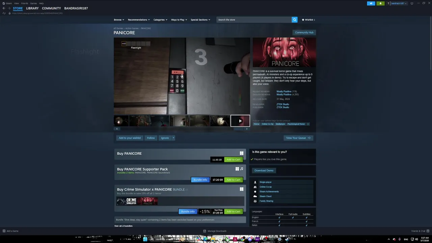Image resolution: width=432 pixels, height=243 pixels.
Task: Click the Add to your wishlist button
Action: [130, 138]
